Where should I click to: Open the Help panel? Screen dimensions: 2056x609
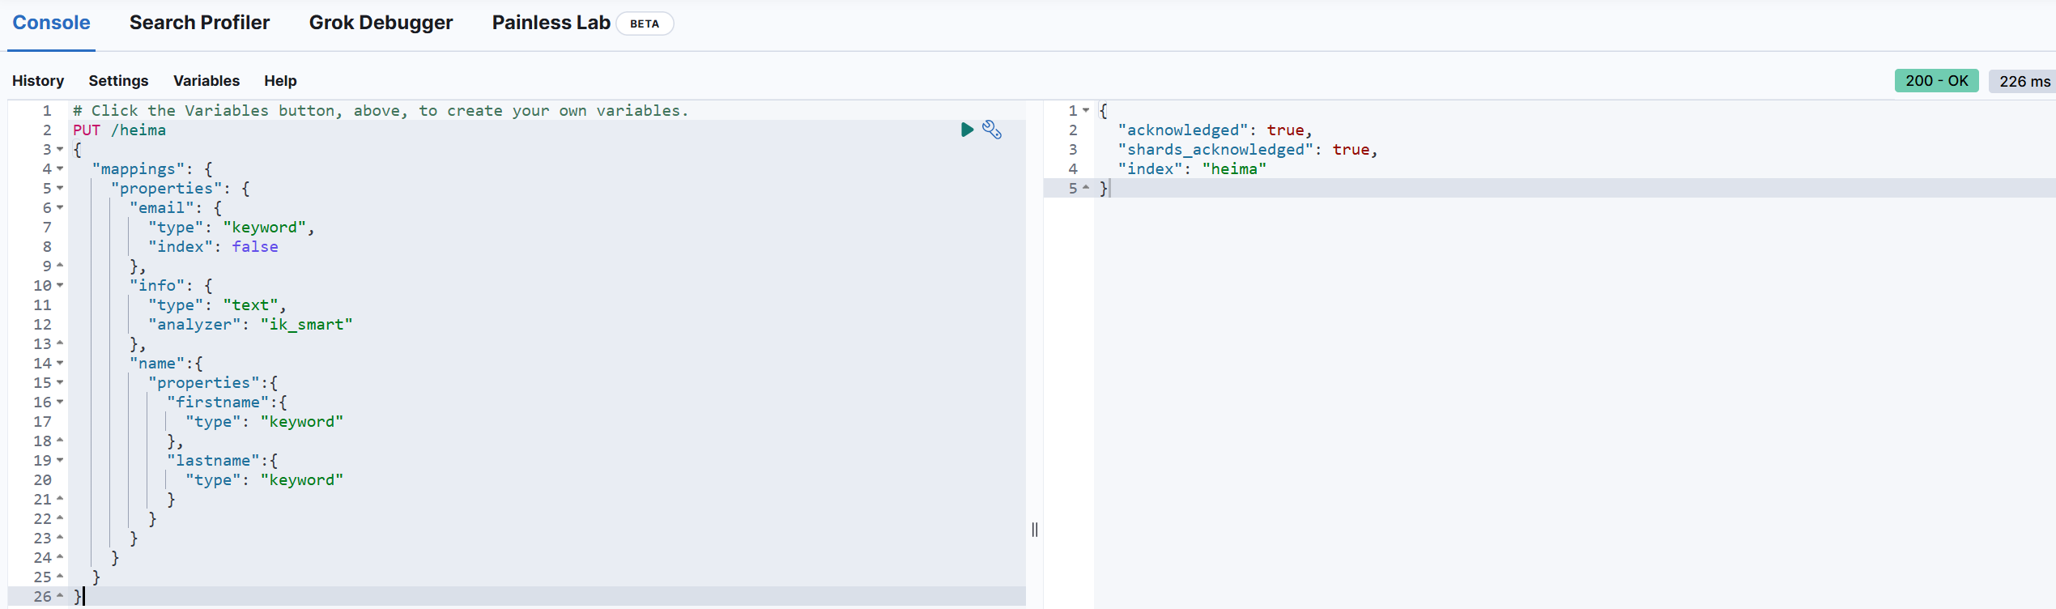click(x=280, y=81)
